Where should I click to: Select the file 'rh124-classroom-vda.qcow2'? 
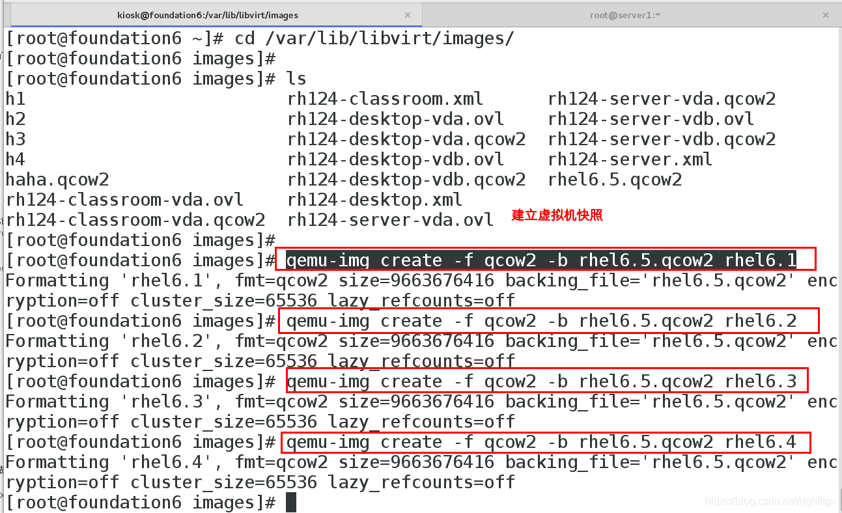[x=135, y=221]
